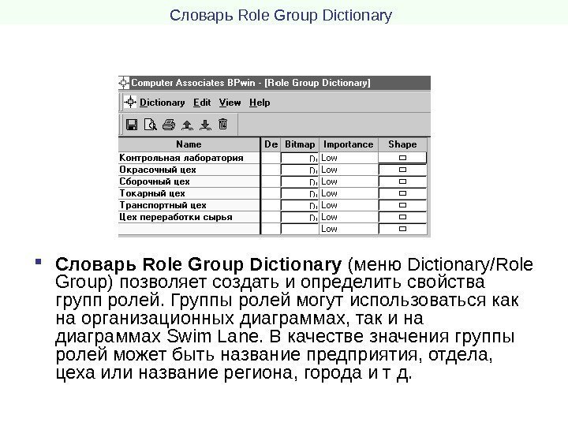This screenshot has height=426, width=568.
Task: Select the Контрольная лаборатория row name
Action: [x=189, y=158]
